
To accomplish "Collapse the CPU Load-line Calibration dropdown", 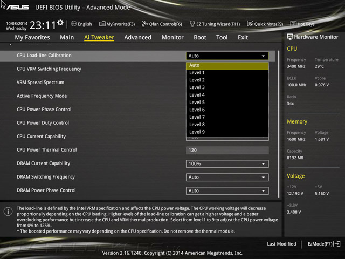I will 227,56.
